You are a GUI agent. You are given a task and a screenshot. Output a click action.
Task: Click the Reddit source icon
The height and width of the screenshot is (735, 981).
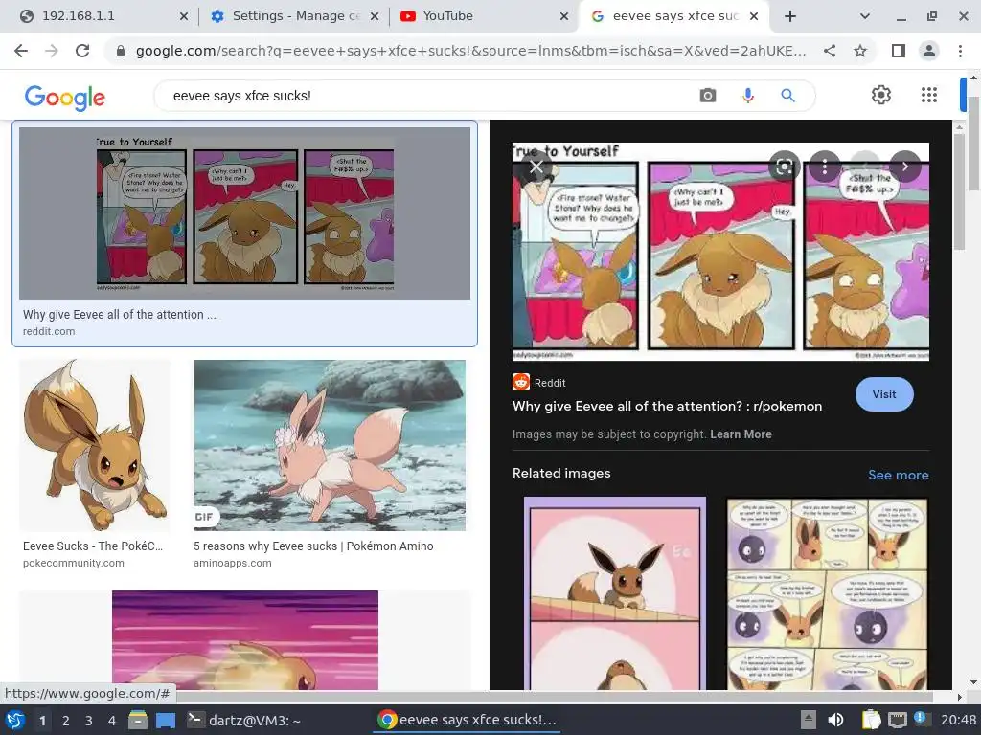coord(520,382)
